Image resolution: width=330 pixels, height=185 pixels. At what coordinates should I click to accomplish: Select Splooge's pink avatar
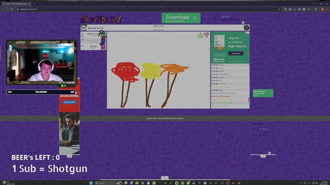point(103,46)
